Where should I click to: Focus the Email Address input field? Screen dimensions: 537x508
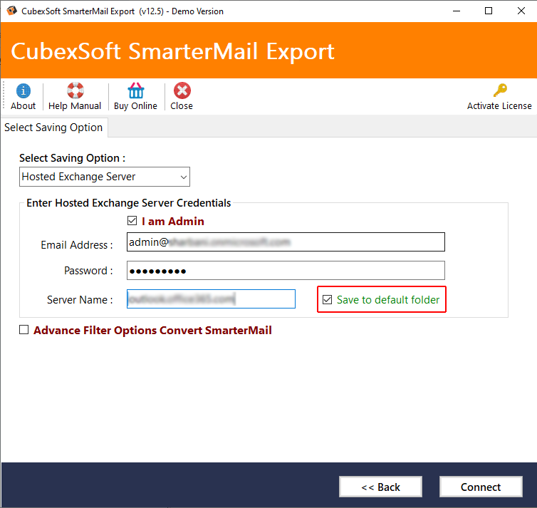click(x=286, y=242)
